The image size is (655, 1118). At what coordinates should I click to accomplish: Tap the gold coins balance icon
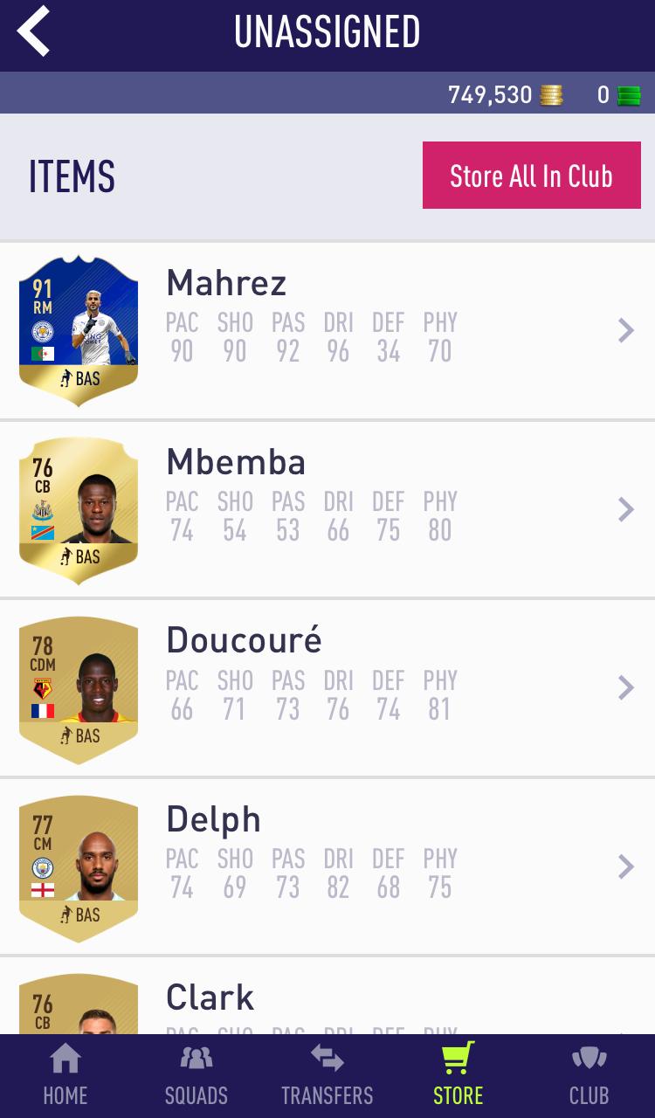551,95
